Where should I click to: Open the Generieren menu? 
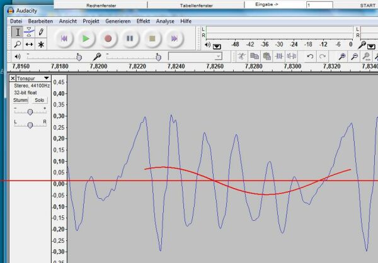pos(118,21)
